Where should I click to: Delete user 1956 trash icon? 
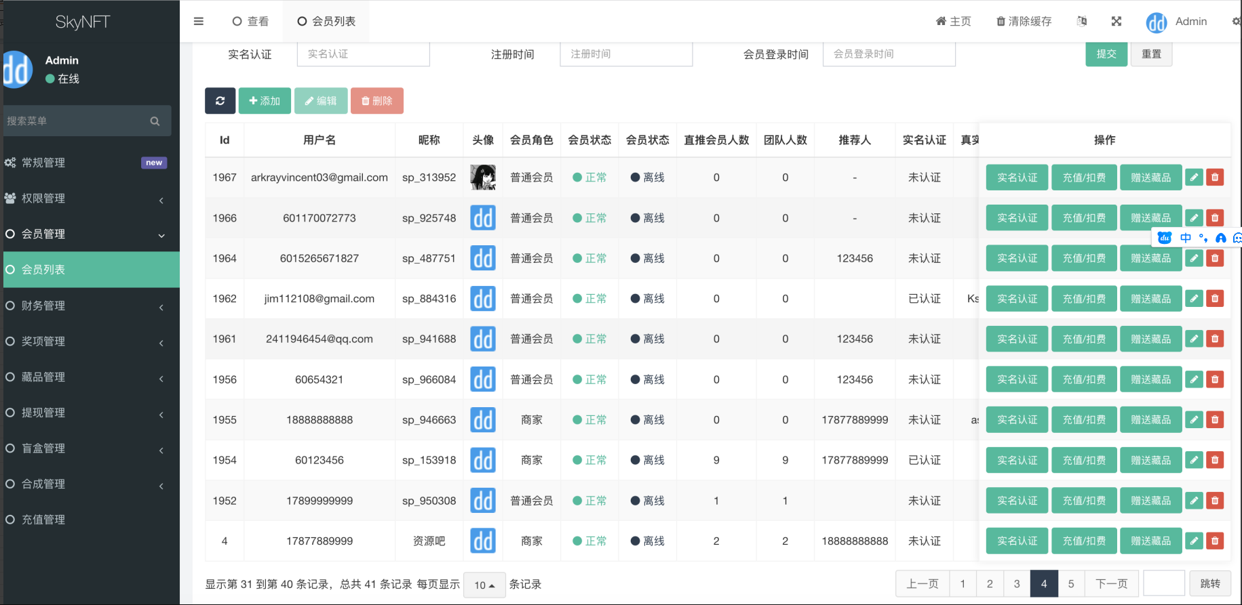click(x=1215, y=379)
